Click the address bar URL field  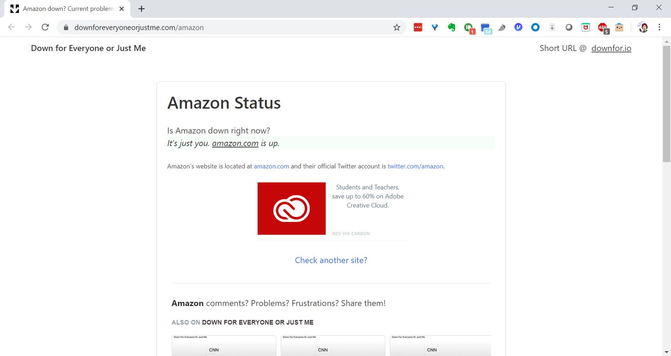(224, 27)
